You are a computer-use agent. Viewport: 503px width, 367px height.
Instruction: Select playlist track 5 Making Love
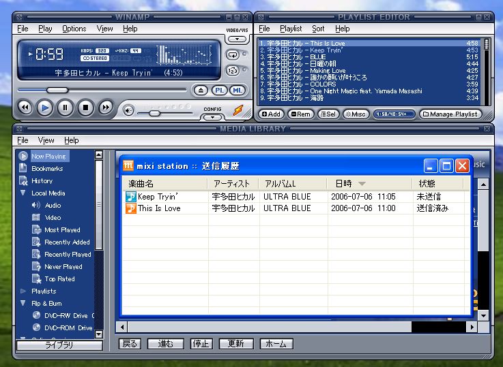pos(369,70)
